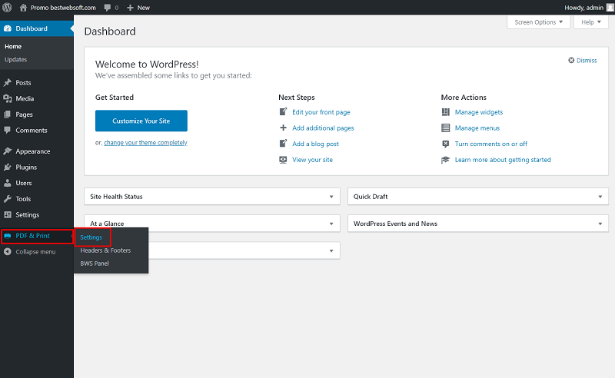Expand the At a Glance panel arrow
The width and height of the screenshot is (615, 378).
[331, 224]
